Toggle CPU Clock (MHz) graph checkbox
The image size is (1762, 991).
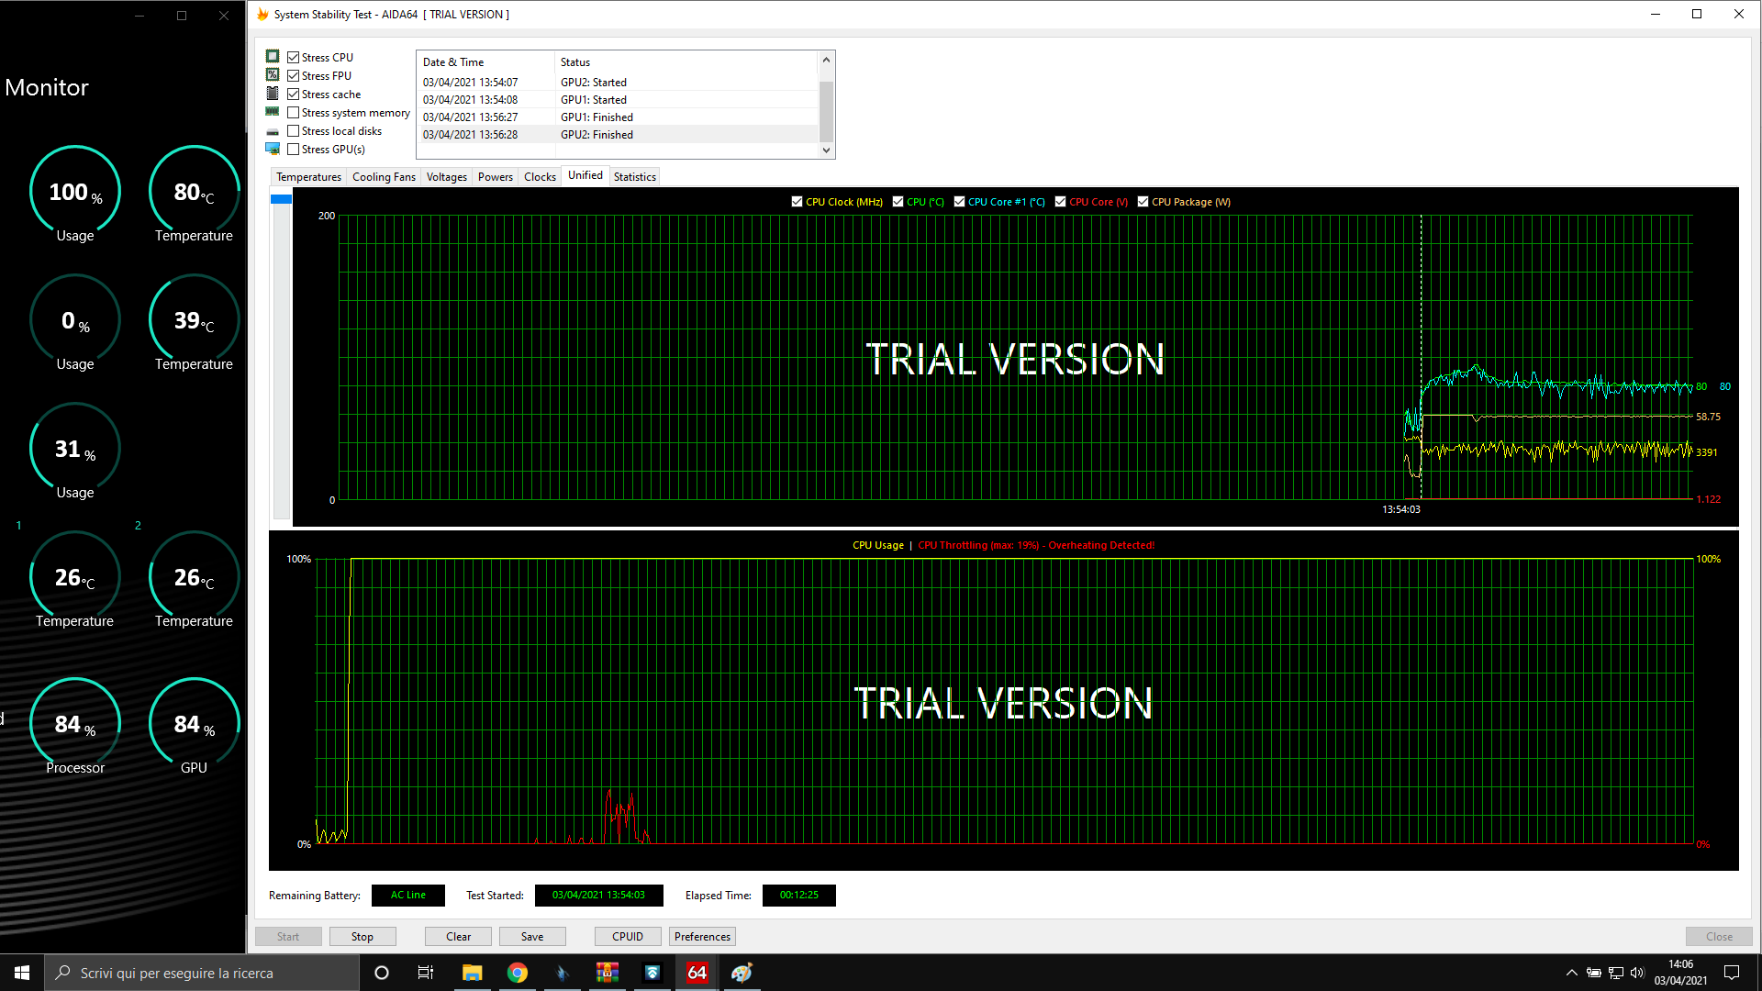pyautogui.click(x=797, y=202)
